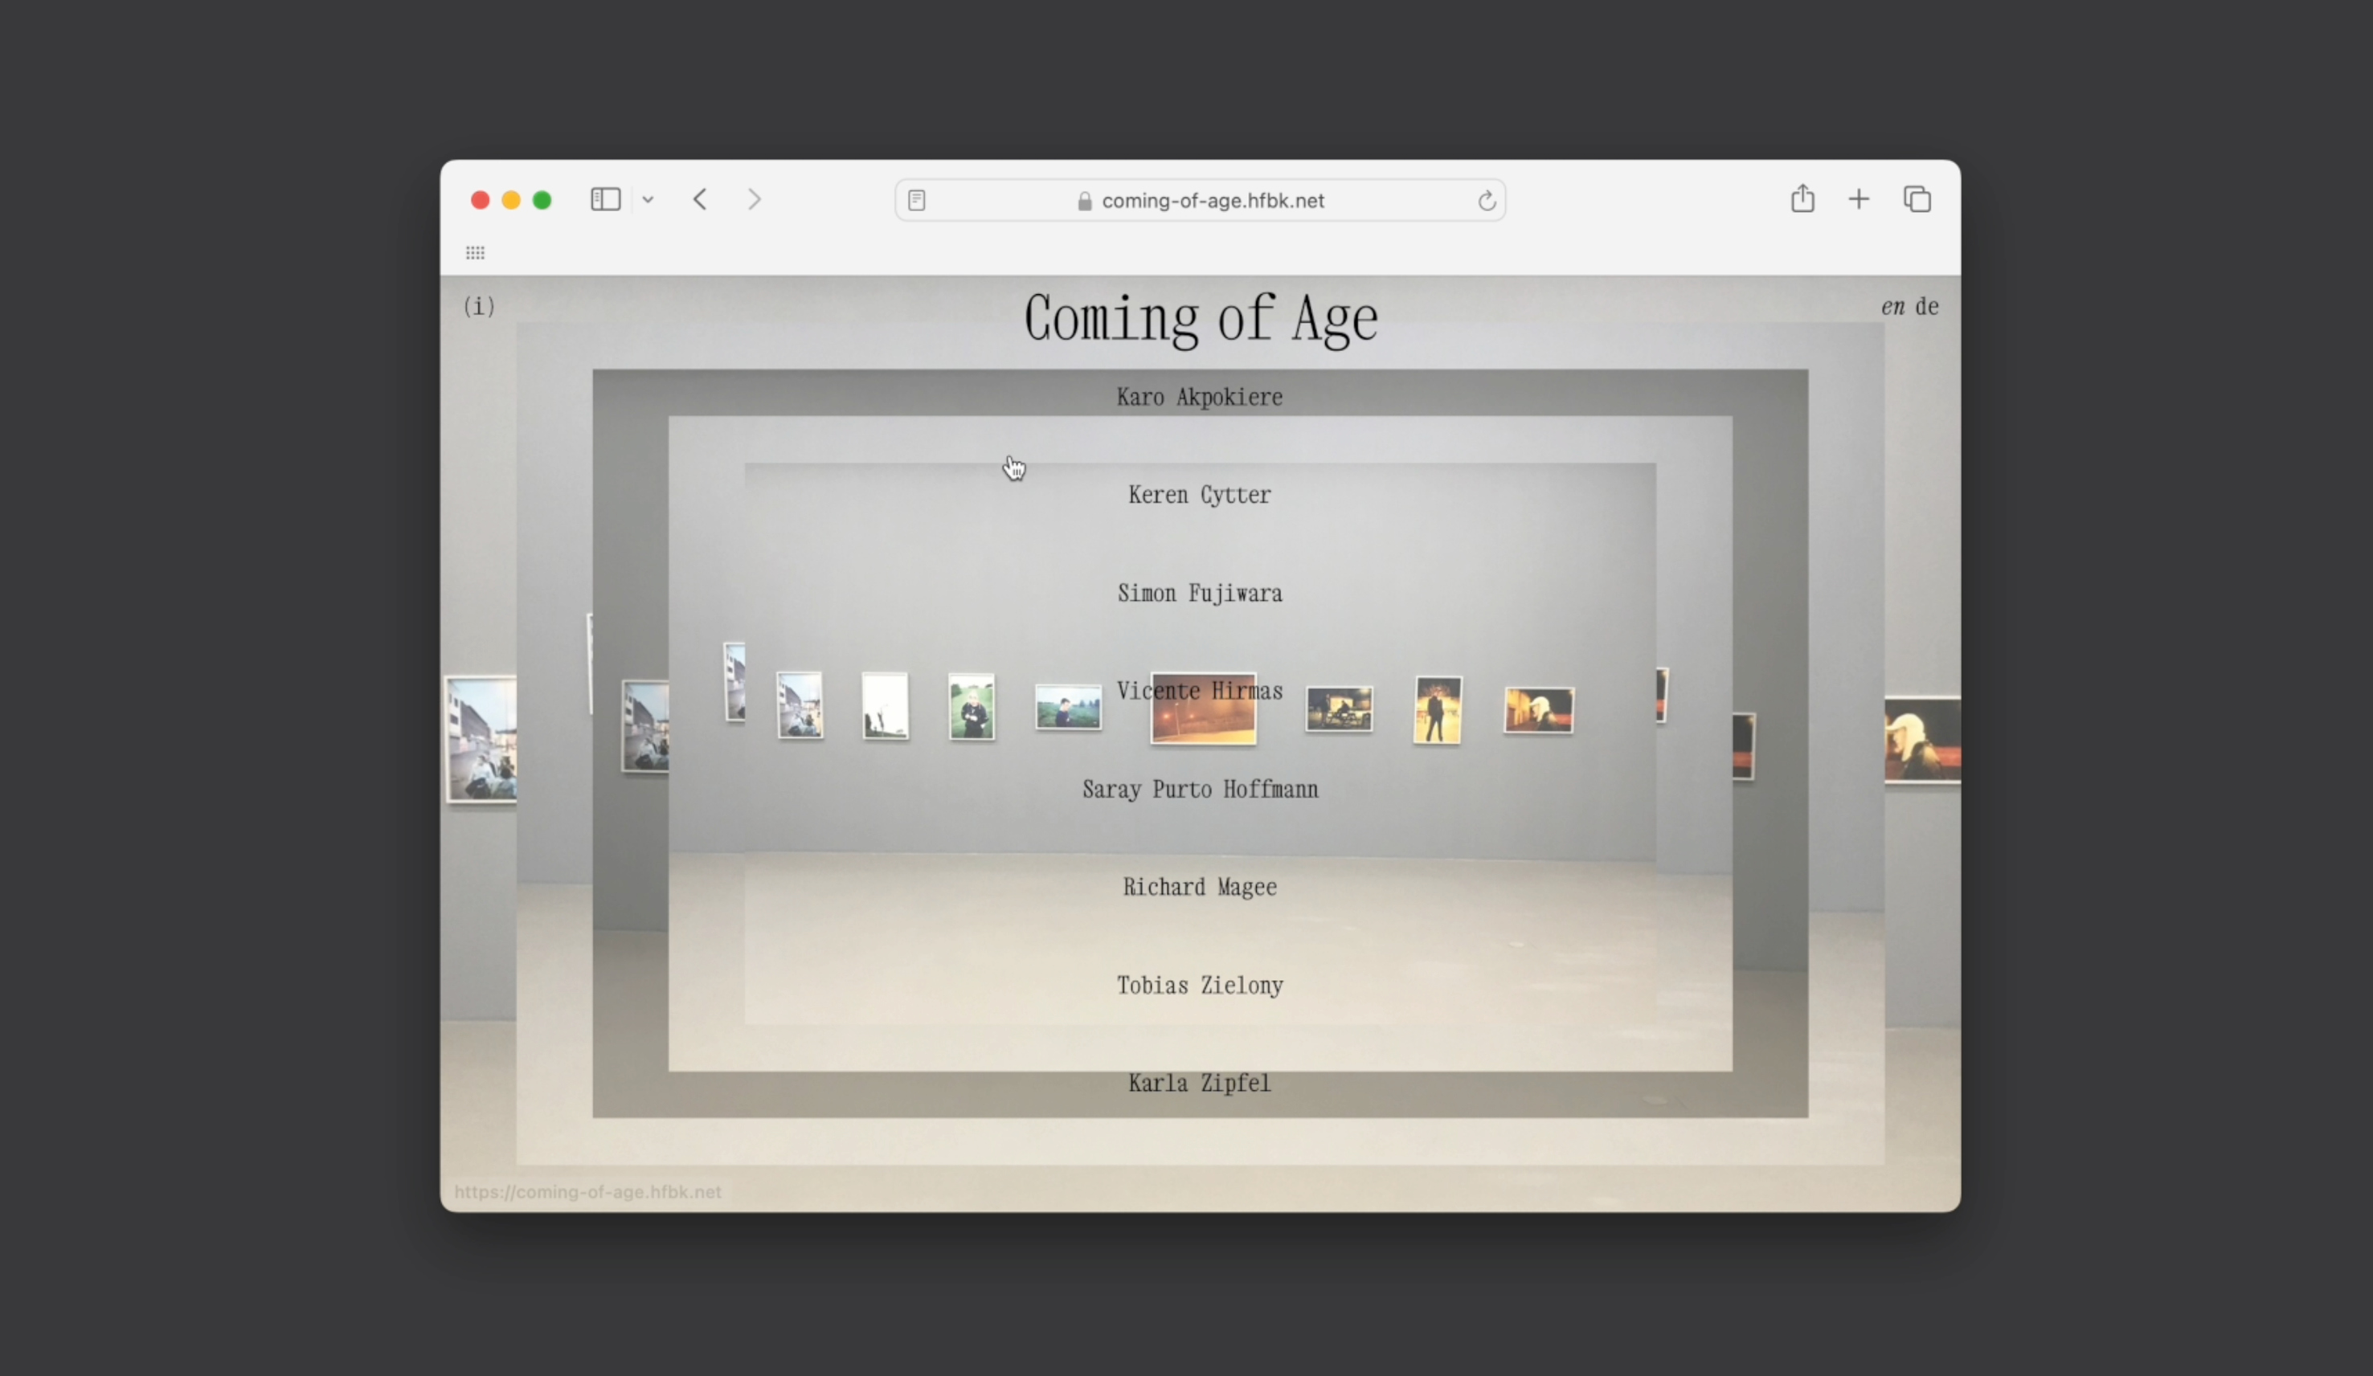This screenshot has height=1376, width=2373.
Task: Open the Share icon menu
Action: [x=1802, y=198]
